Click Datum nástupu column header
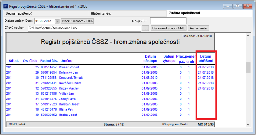The height and width of the screenshot is (135, 256). tap(150, 59)
